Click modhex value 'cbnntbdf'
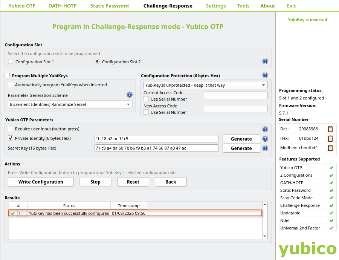 [308, 148]
